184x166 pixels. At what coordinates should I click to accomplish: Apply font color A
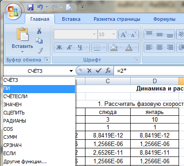129,47
